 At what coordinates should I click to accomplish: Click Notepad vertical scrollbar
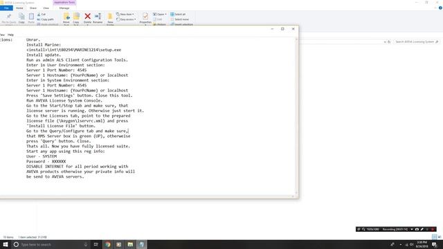tap(296, 116)
